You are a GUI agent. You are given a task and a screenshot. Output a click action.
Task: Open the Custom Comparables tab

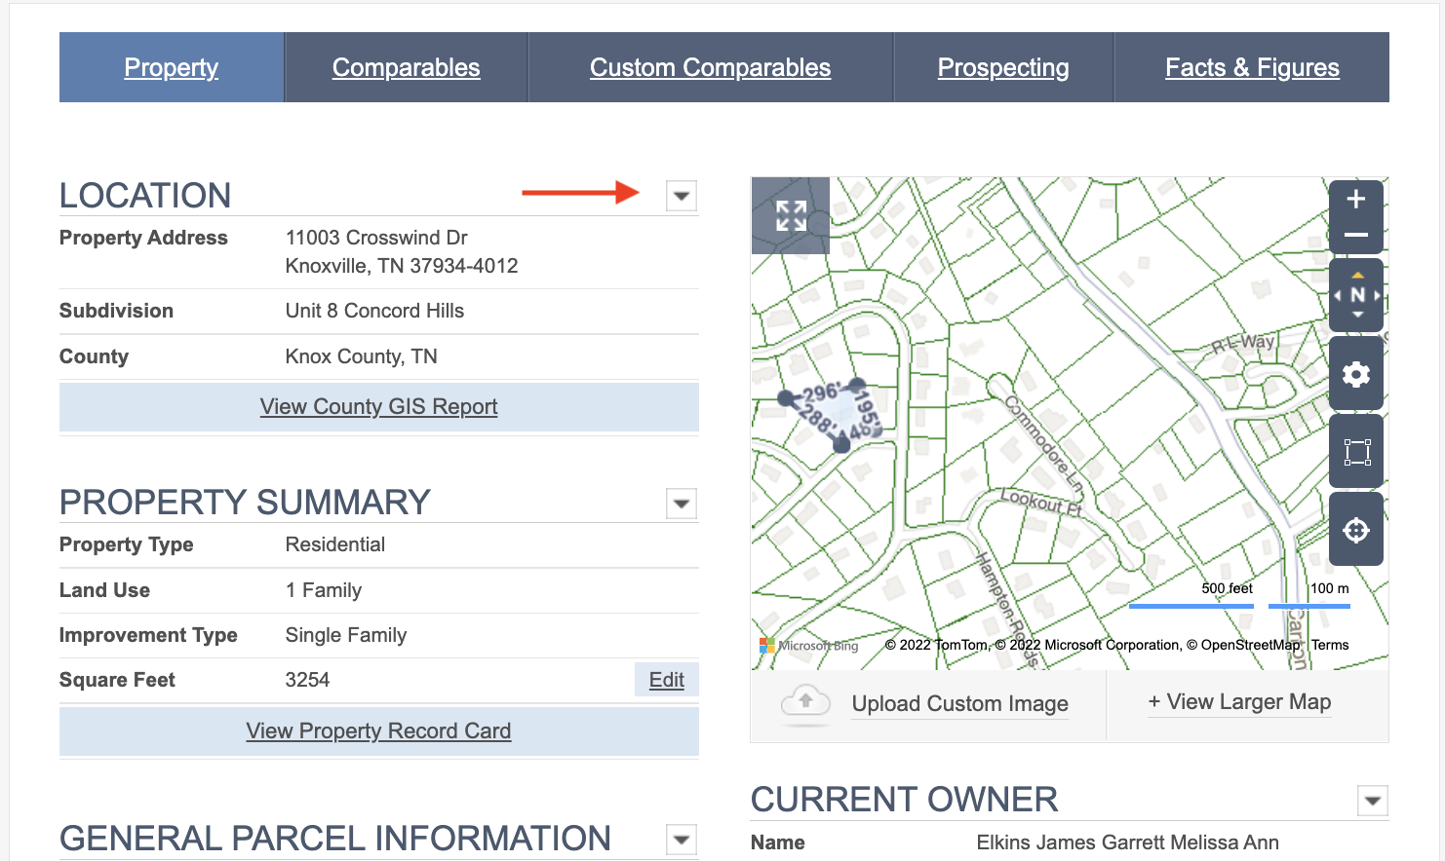tap(710, 67)
